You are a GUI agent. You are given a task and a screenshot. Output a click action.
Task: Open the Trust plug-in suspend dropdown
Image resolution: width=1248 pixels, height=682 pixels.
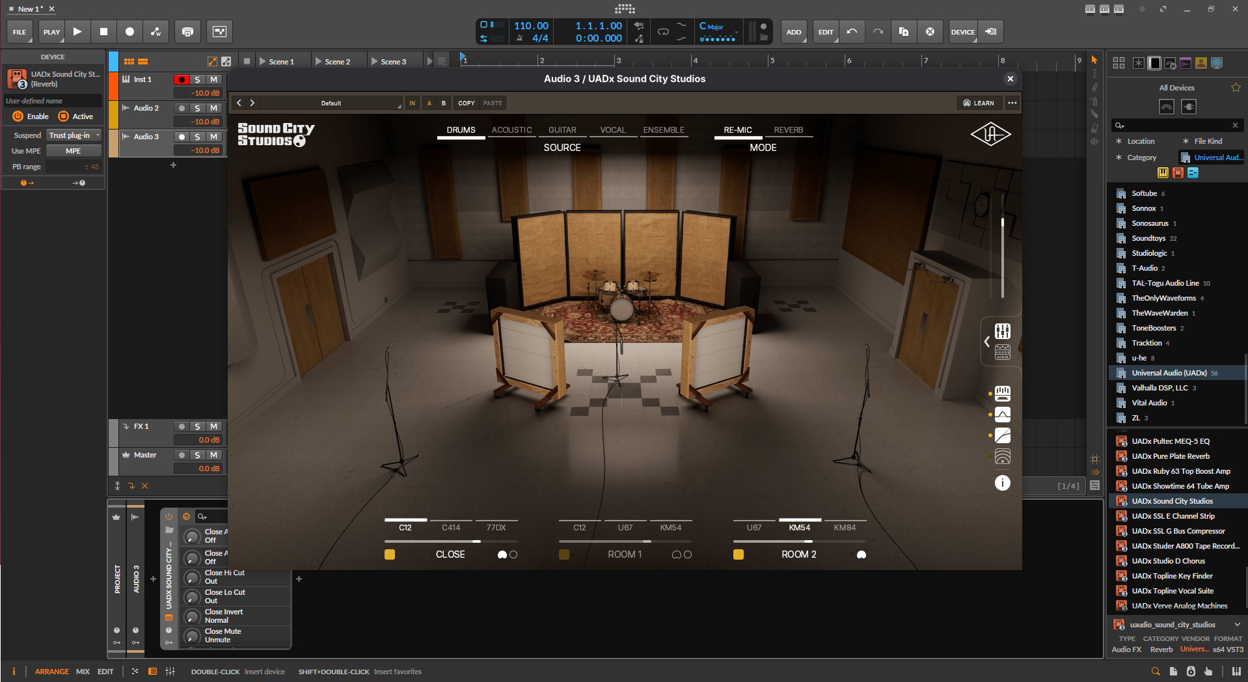(x=74, y=135)
